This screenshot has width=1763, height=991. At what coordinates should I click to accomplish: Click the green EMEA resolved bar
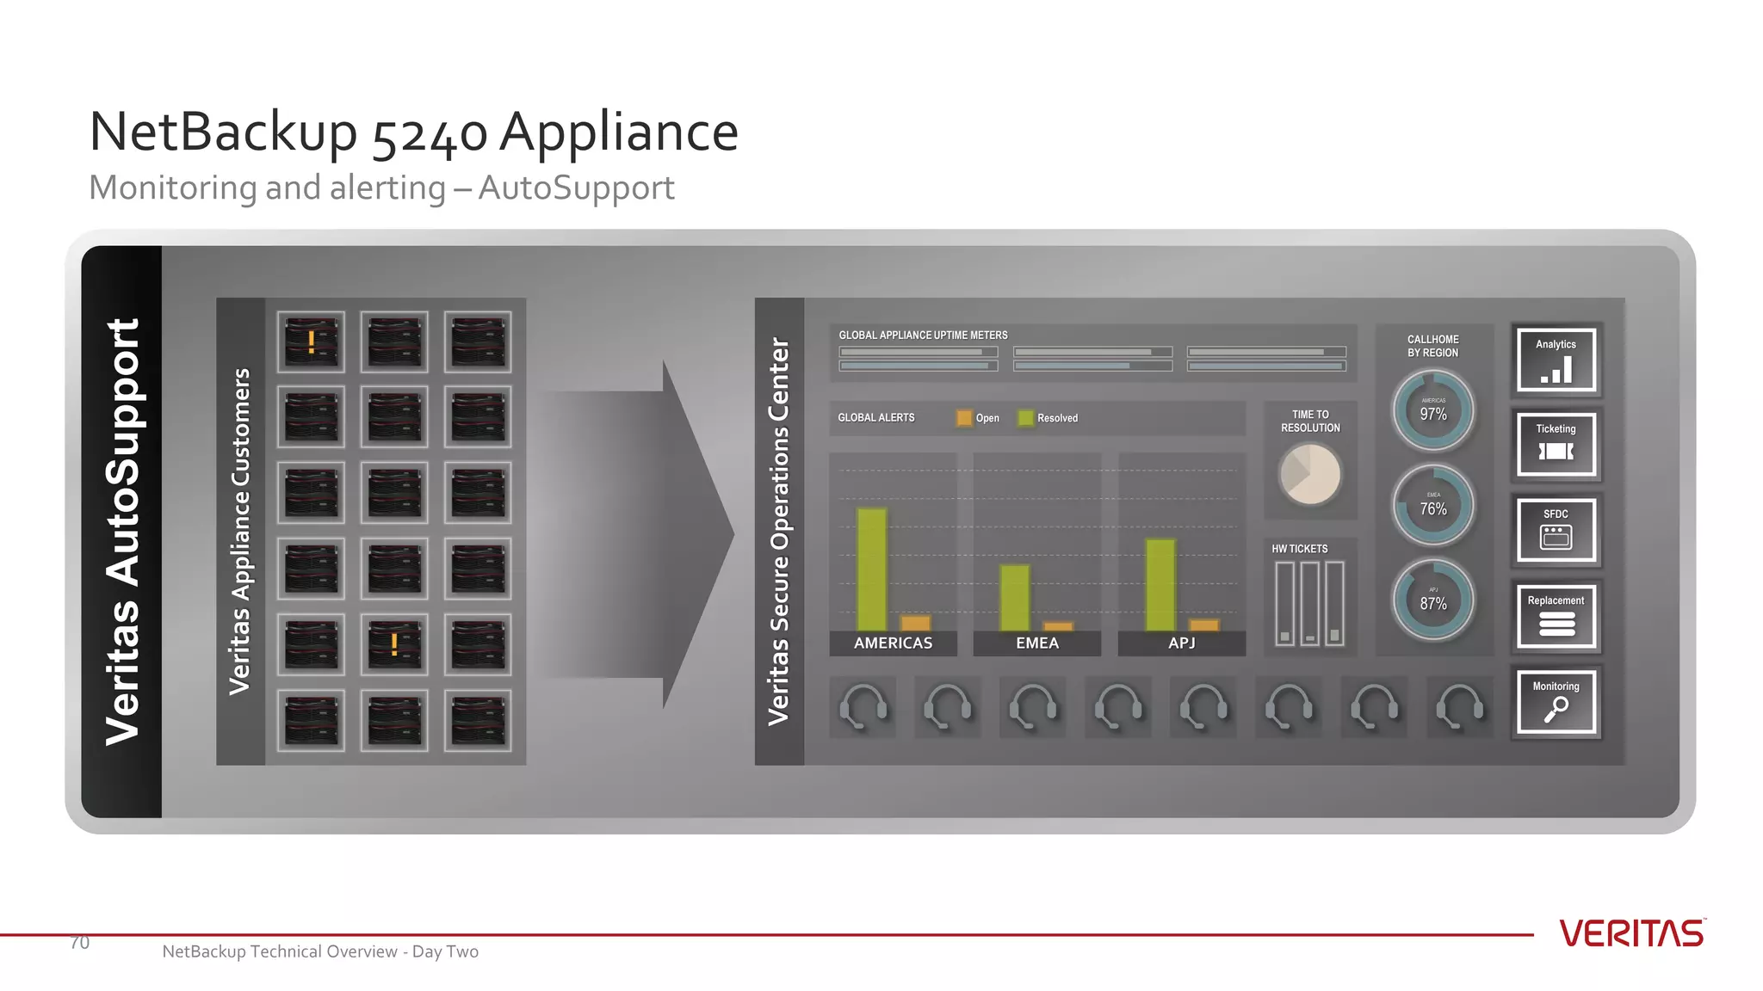(1015, 598)
